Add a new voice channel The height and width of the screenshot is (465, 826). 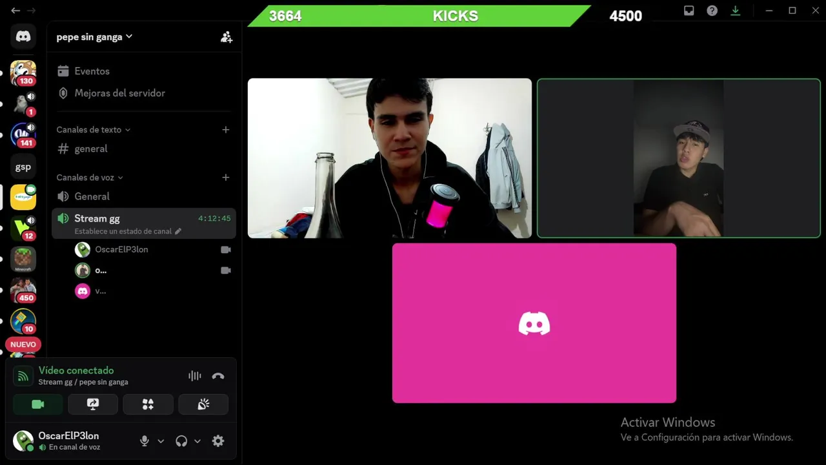pos(225,178)
